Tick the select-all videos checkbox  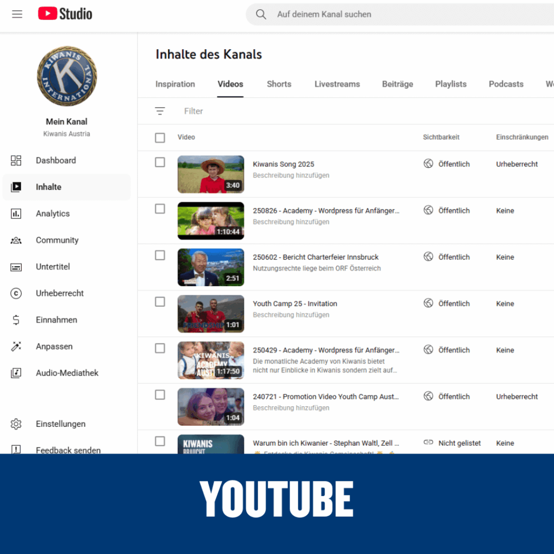pos(160,137)
